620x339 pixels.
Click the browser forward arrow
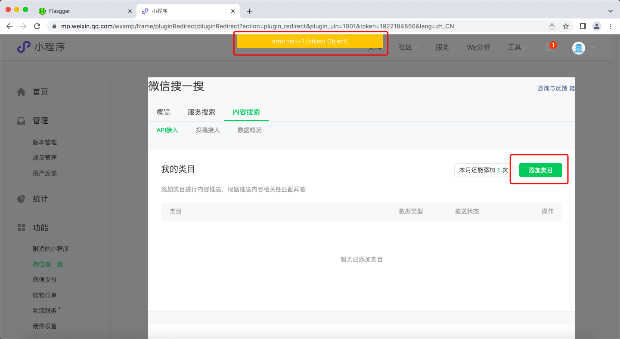(23, 26)
